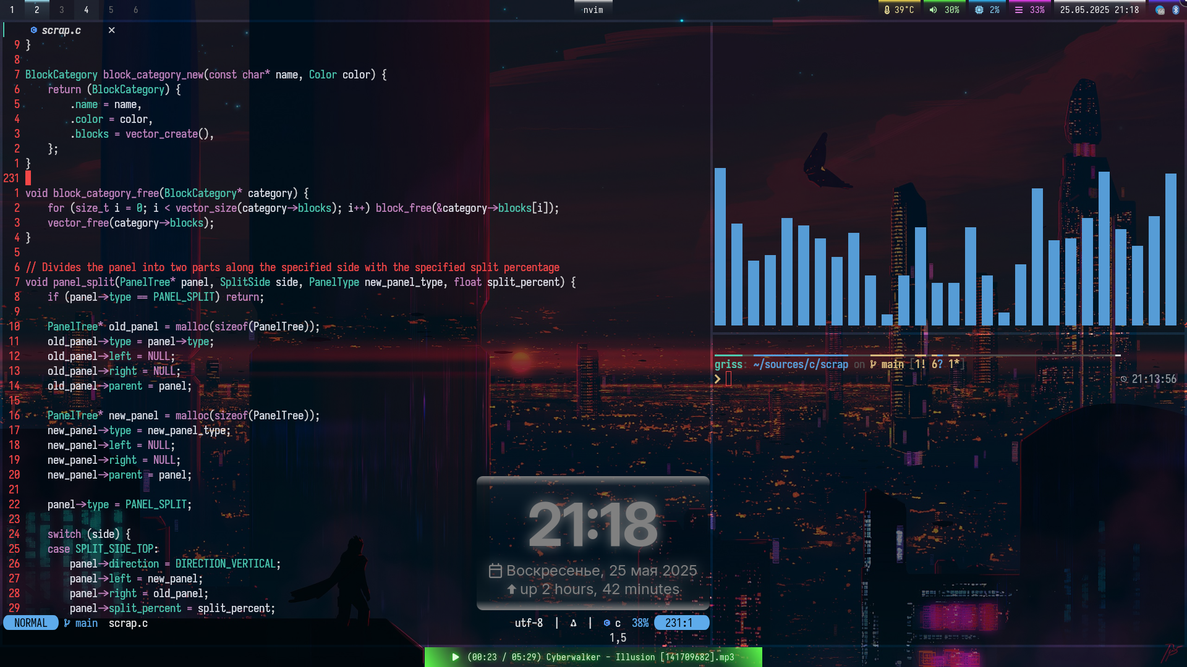
Task: Click the Cyberwalker - Illusion track title
Action: (x=600, y=657)
